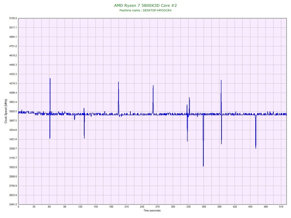Click the y-axis value 3288.7
This screenshot has height=218, width=291.
pyautogui.click(x=13, y=149)
